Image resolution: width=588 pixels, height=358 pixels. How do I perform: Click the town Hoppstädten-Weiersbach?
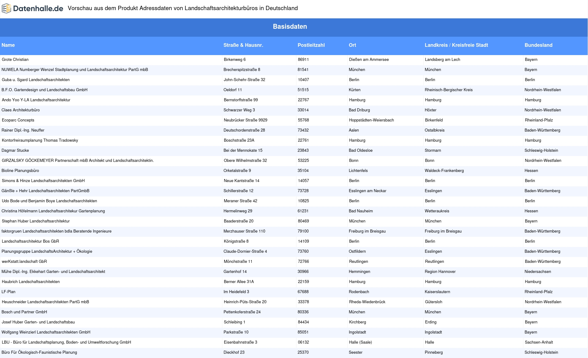[371, 120]
